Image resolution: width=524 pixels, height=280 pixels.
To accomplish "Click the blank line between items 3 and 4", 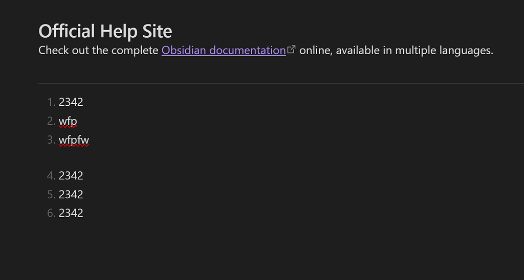I will click(x=154, y=158).
